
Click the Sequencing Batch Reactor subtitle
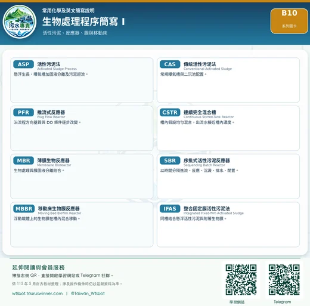(x=204, y=165)
